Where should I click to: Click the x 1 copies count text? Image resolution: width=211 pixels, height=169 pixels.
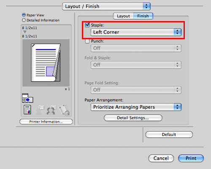(x=67, y=89)
